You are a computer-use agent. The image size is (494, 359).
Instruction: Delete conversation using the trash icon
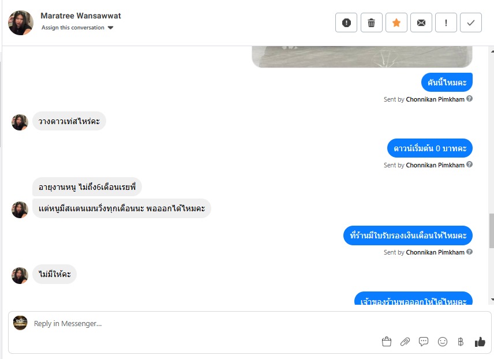coord(371,23)
